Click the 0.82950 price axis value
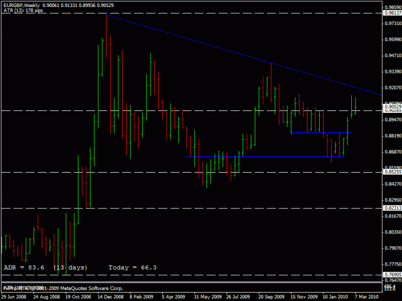Viewport: 402px width, 301px height. [x=393, y=200]
